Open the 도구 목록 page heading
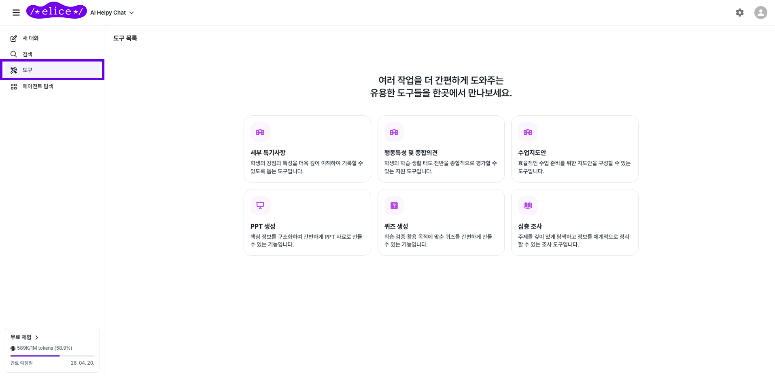775x376 pixels. [x=125, y=38]
